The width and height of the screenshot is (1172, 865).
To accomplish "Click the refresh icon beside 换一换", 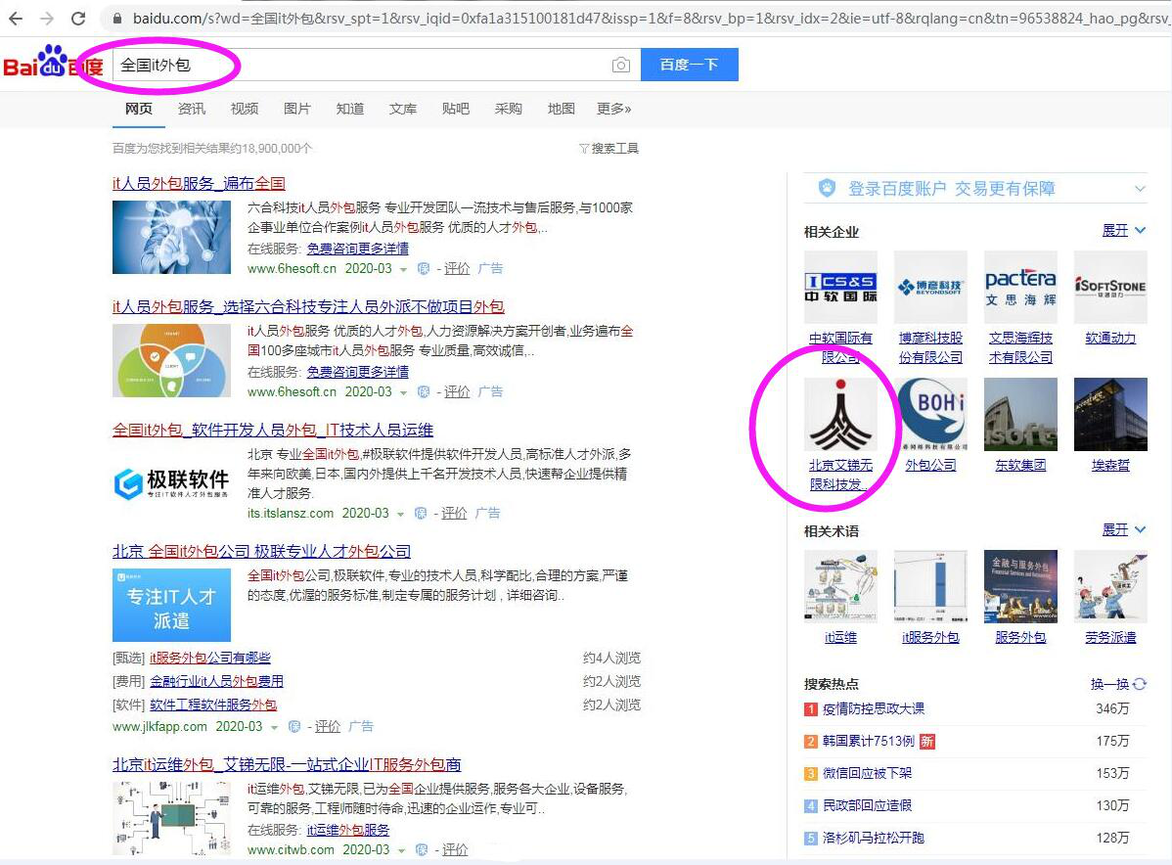I will click(1141, 684).
